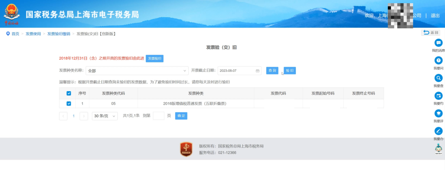Click the 序号 column header

(x=82, y=93)
